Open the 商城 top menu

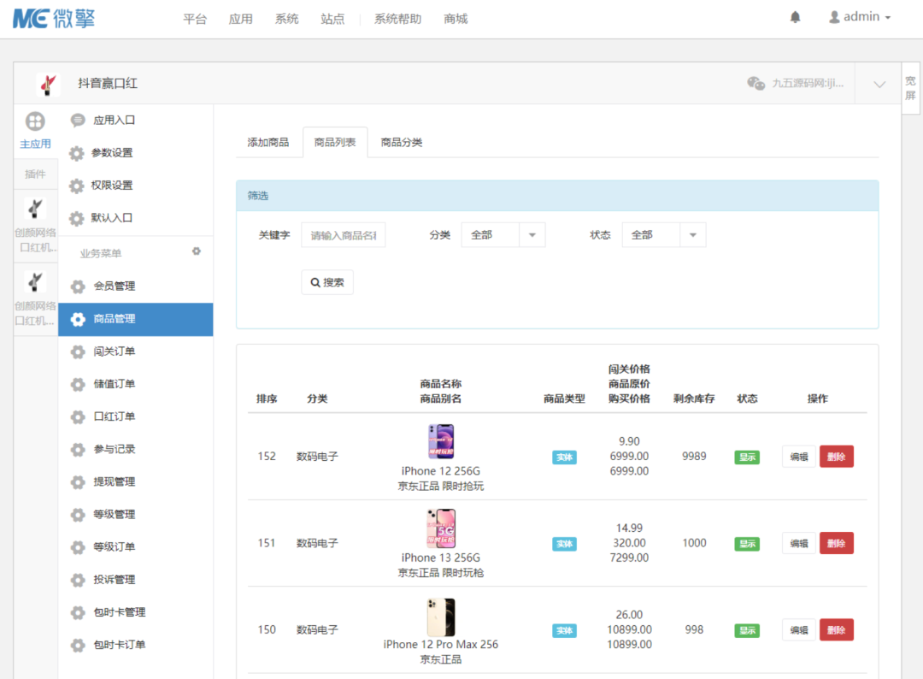pos(456,19)
